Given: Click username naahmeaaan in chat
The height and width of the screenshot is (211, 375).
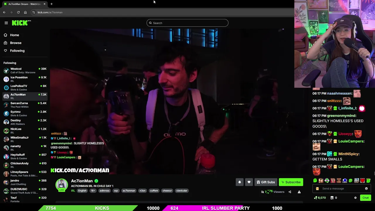Looking at the screenshot, I should tap(339, 93).
